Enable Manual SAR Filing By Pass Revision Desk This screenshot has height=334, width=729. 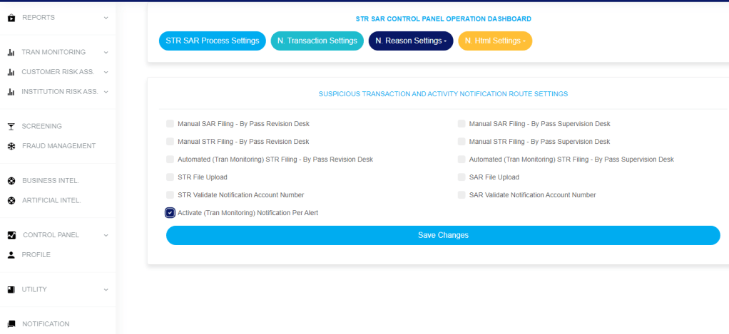[170, 124]
